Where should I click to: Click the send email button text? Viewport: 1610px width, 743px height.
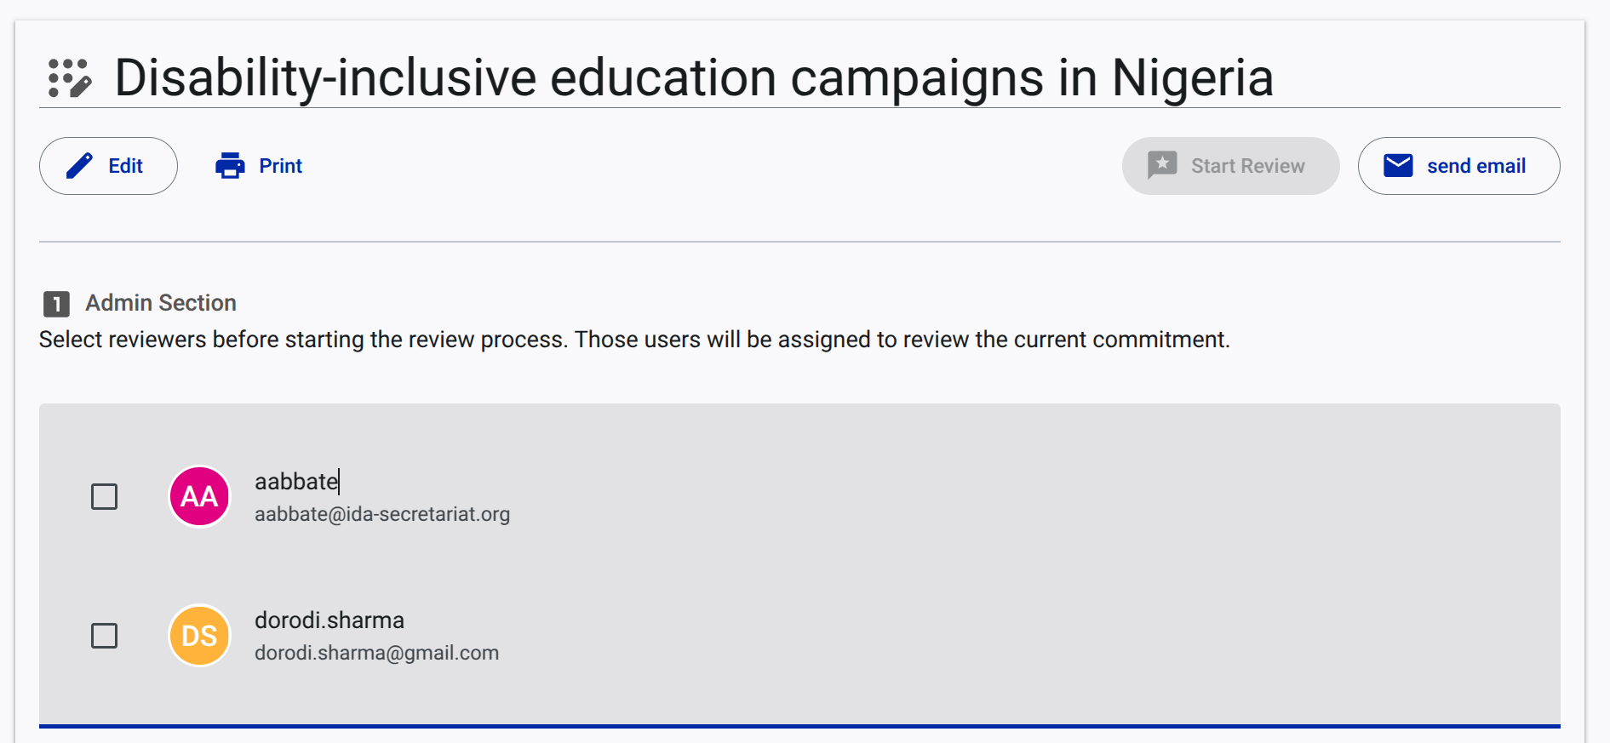pyautogui.click(x=1476, y=166)
